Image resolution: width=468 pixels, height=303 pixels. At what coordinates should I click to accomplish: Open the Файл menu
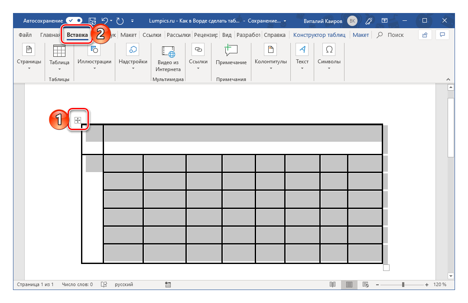point(25,35)
